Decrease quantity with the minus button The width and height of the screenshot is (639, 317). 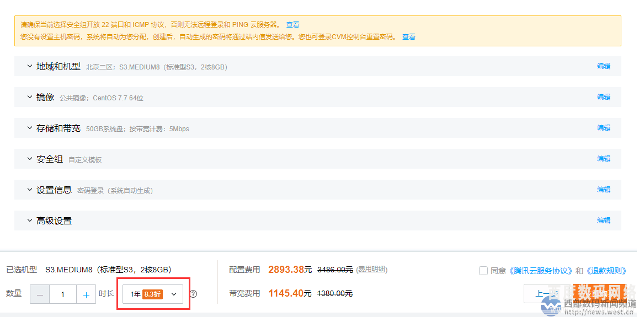point(40,294)
